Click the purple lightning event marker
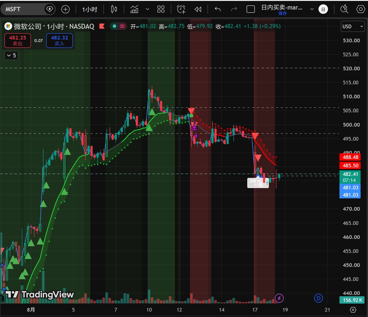The image size is (368, 317). pos(279,298)
